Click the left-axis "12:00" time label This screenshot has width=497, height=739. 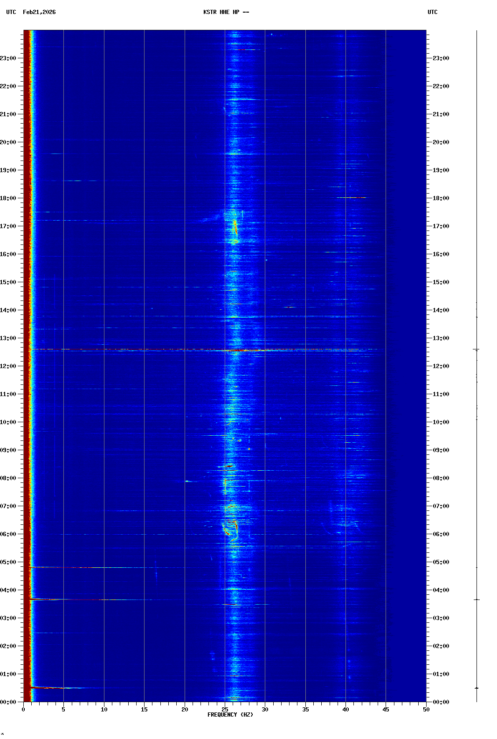coord(8,366)
